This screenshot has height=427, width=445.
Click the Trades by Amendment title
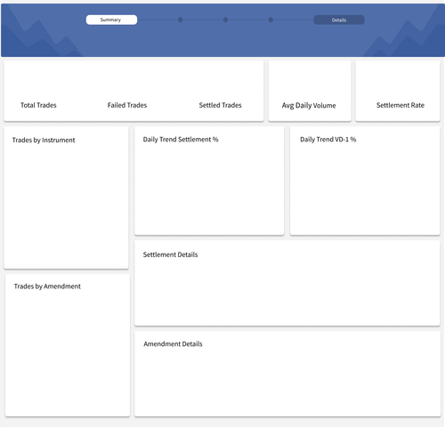coord(47,286)
